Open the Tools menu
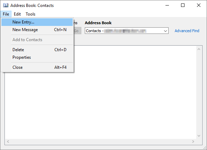The image size is (207, 150). (x=30, y=14)
